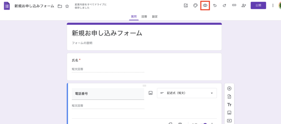Viewport: 281px width, 124px height.
Task: Click the redo arrow in the header
Action: (x=224, y=5)
